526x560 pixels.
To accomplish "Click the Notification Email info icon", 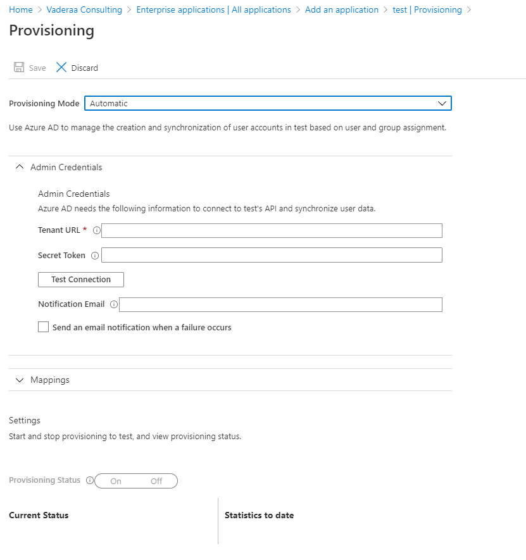I will 114,304.
